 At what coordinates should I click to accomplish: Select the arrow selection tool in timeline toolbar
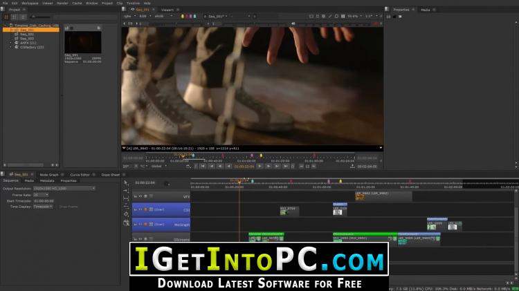pos(126,182)
